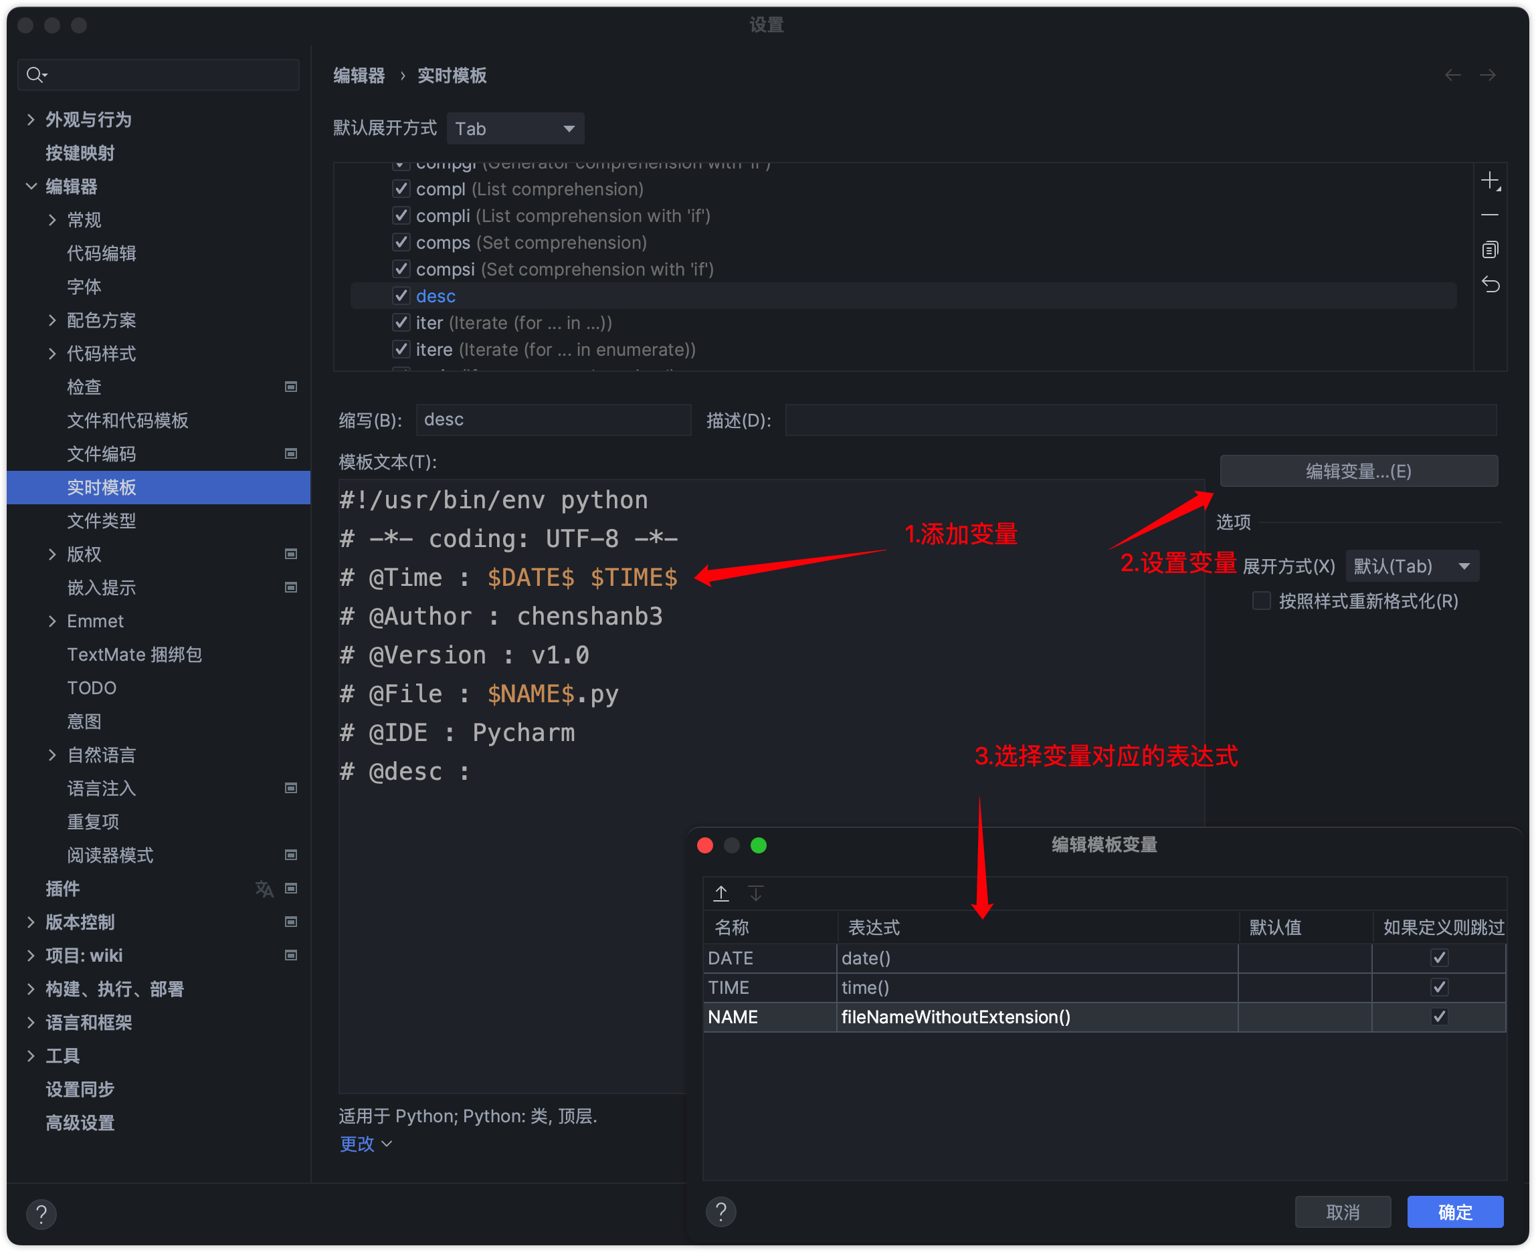
Task: Click the move variable down arrow icon
Action: (755, 893)
